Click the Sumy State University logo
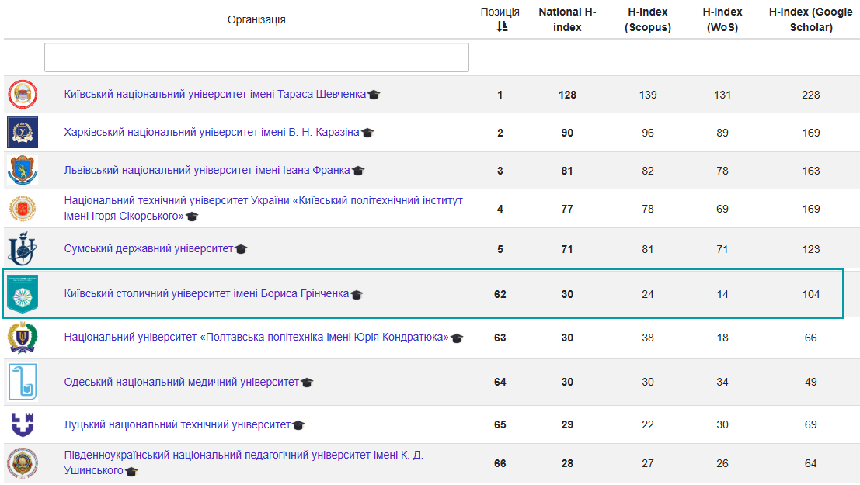 22,249
